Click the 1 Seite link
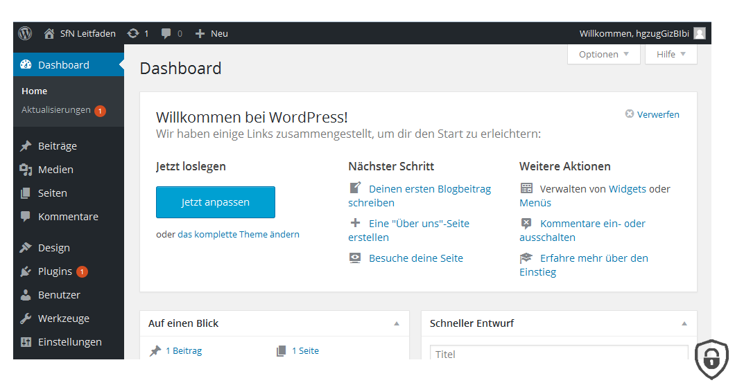 305,351
